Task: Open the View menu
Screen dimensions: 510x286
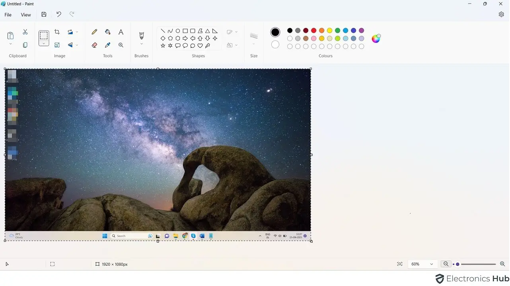Action: pos(26,15)
